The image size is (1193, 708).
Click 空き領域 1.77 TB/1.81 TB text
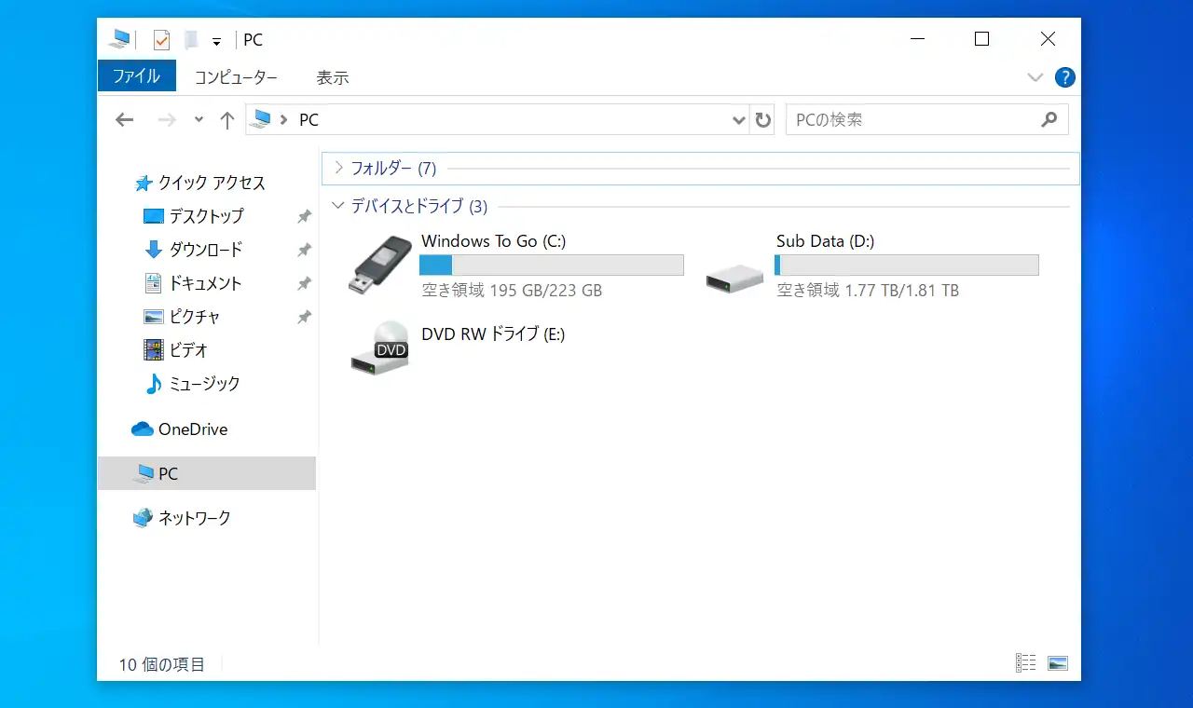pyautogui.click(x=868, y=291)
